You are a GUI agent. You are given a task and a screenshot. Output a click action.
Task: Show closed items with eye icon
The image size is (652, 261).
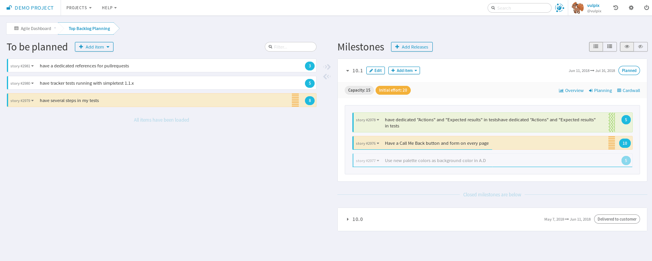pyautogui.click(x=627, y=47)
